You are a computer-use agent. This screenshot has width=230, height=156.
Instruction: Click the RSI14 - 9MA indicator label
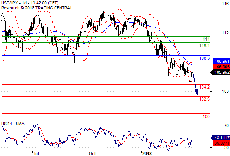(x=13, y=124)
